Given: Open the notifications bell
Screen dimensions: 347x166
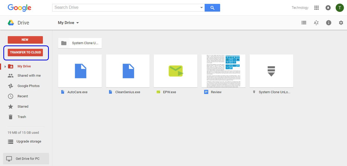Looking at the screenshot, I should coord(328,8).
